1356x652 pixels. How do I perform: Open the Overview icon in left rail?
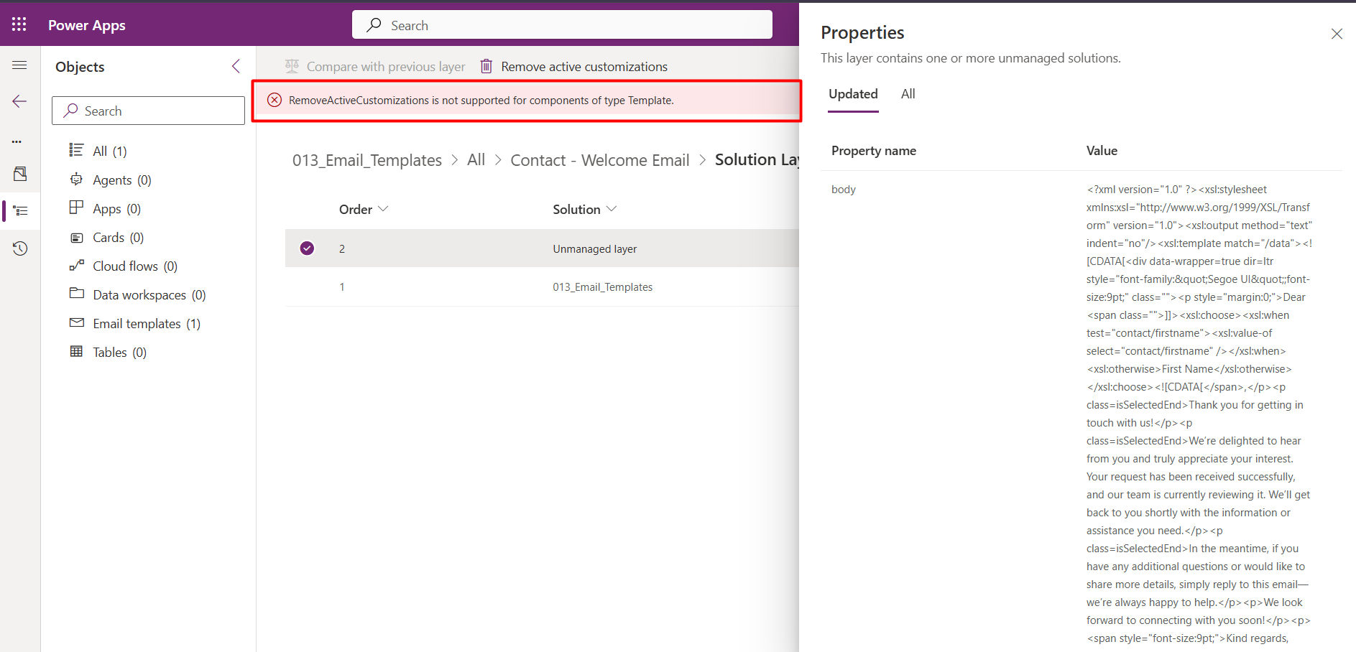(20, 174)
